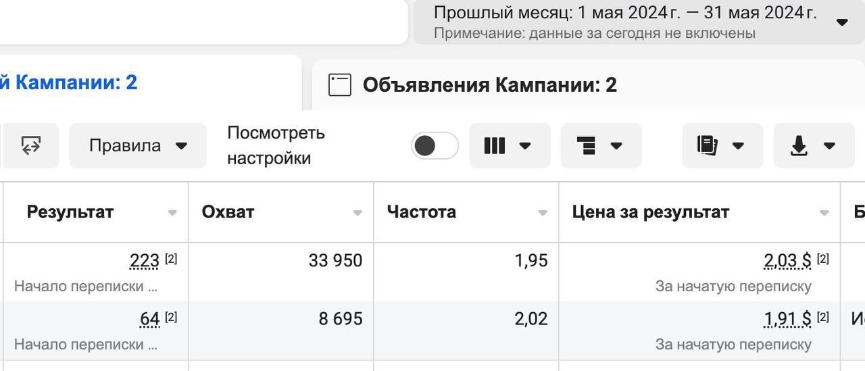This screenshot has height=371, width=865.
Task: Click the ad window icon beside Объявления
Action: pos(340,85)
